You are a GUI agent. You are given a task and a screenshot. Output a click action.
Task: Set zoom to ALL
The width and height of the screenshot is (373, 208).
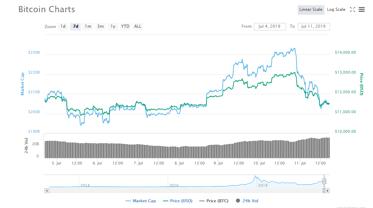click(x=138, y=26)
